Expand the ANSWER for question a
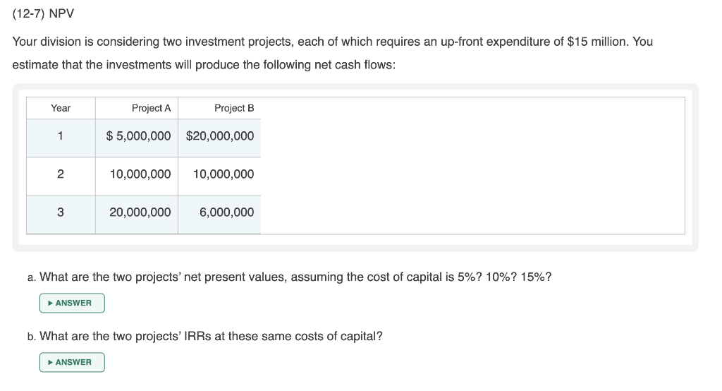Image resolution: width=722 pixels, height=391 pixels. pyautogui.click(x=72, y=303)
